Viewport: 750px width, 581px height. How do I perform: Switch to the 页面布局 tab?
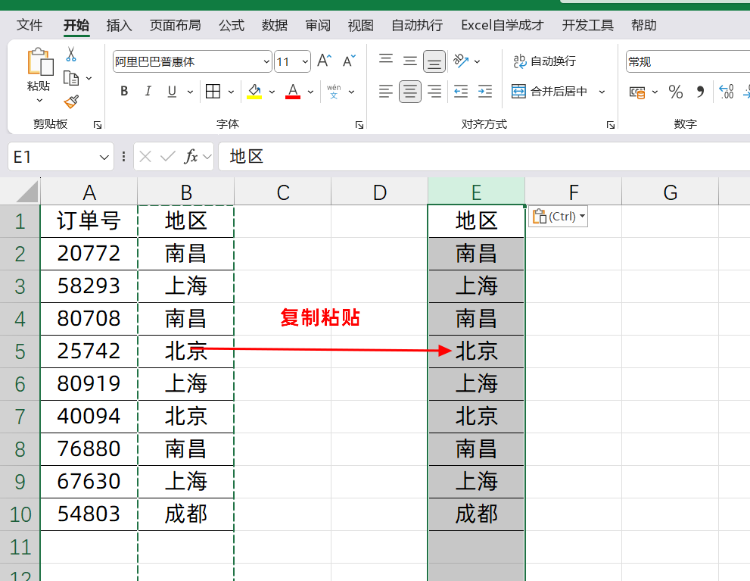click(175, 25)
